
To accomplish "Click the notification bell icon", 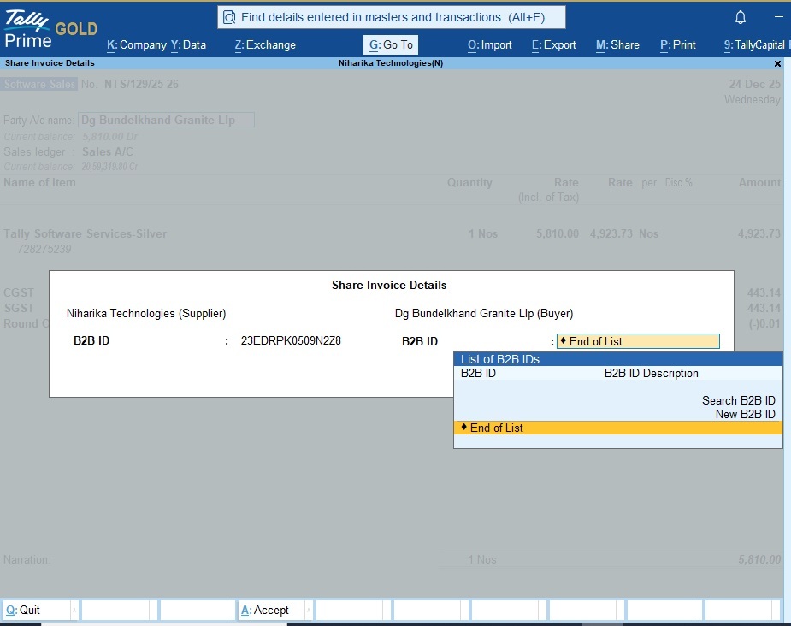I will coord(741,17).
